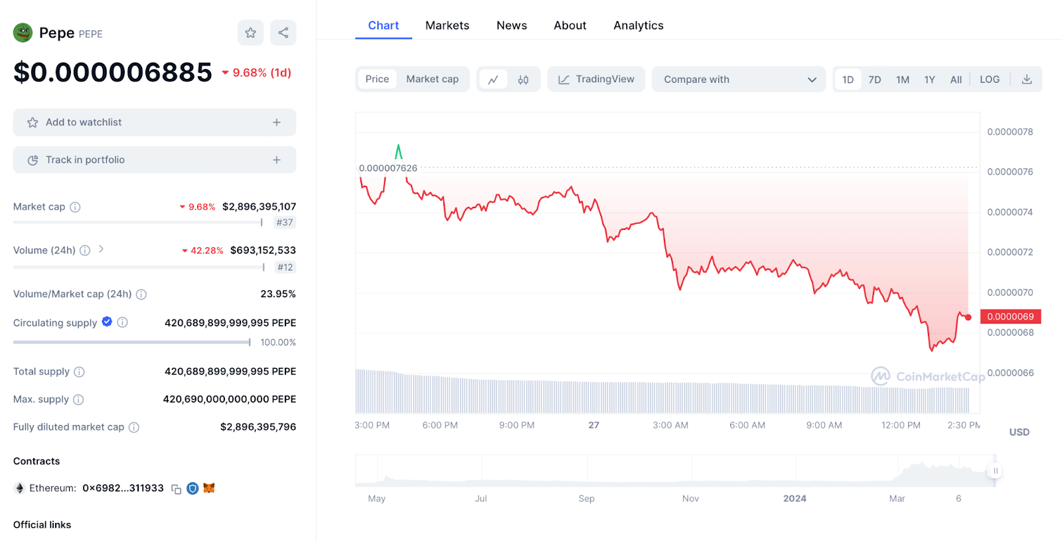The image size is (1062, 541).
Task: Open Circulating supply info icon
Action: click(x=123, y=322)
